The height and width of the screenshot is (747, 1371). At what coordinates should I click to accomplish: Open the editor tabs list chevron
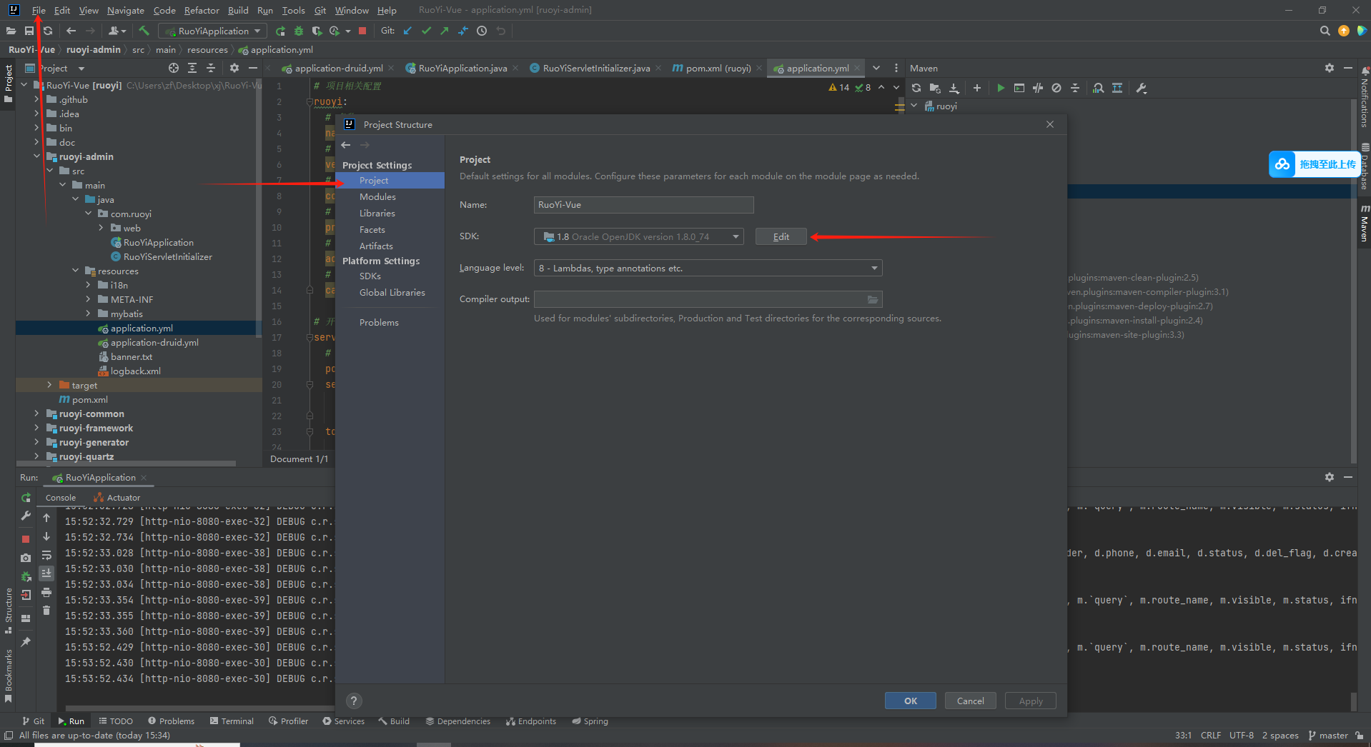tap(876, 68)
